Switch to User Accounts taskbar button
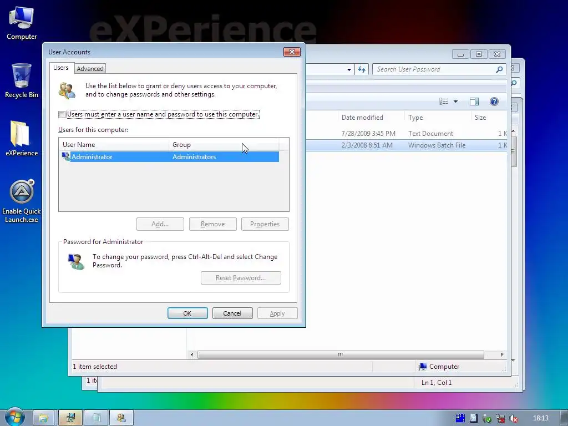The width and height of the screenshot is (568, 426). click(121, 418)
